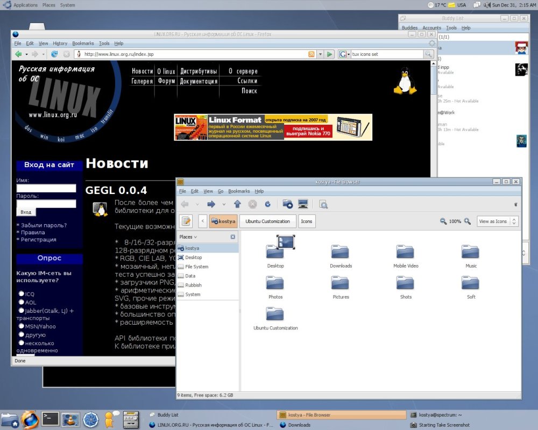Click the volume icon in top panel
This screenshot has width=538, height=430.
(x=487, y=5)
